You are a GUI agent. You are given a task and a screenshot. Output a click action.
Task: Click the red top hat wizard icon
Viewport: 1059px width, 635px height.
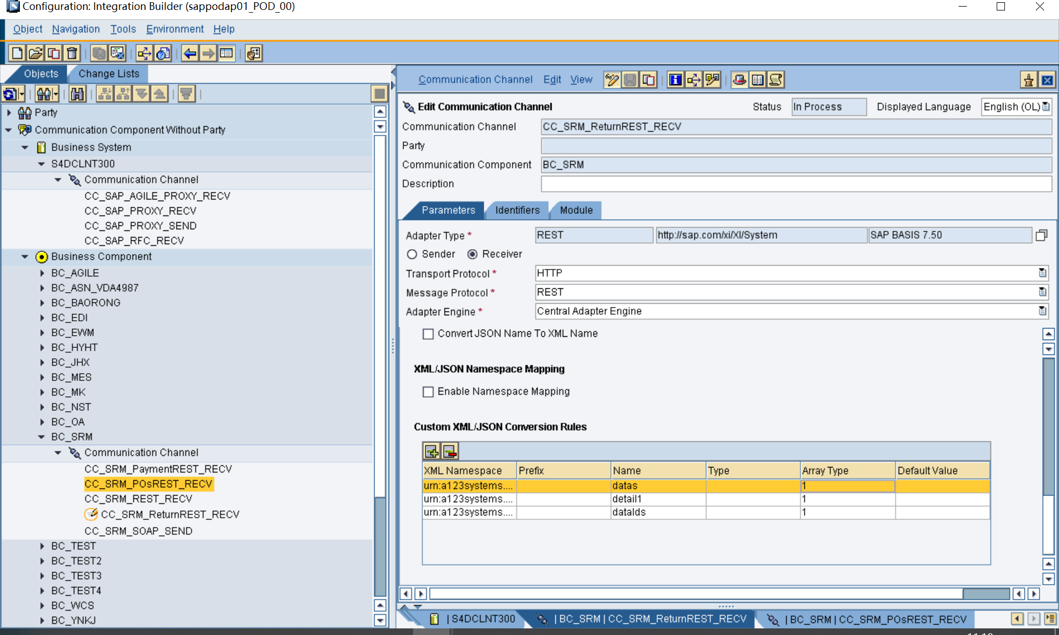click(x=740, y=80)
